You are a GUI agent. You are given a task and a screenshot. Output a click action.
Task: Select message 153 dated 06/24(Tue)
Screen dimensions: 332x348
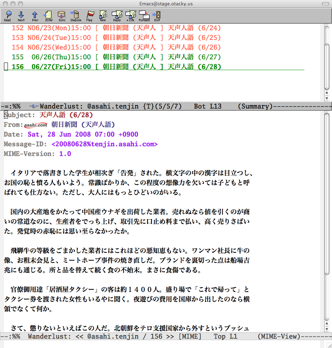116,38
